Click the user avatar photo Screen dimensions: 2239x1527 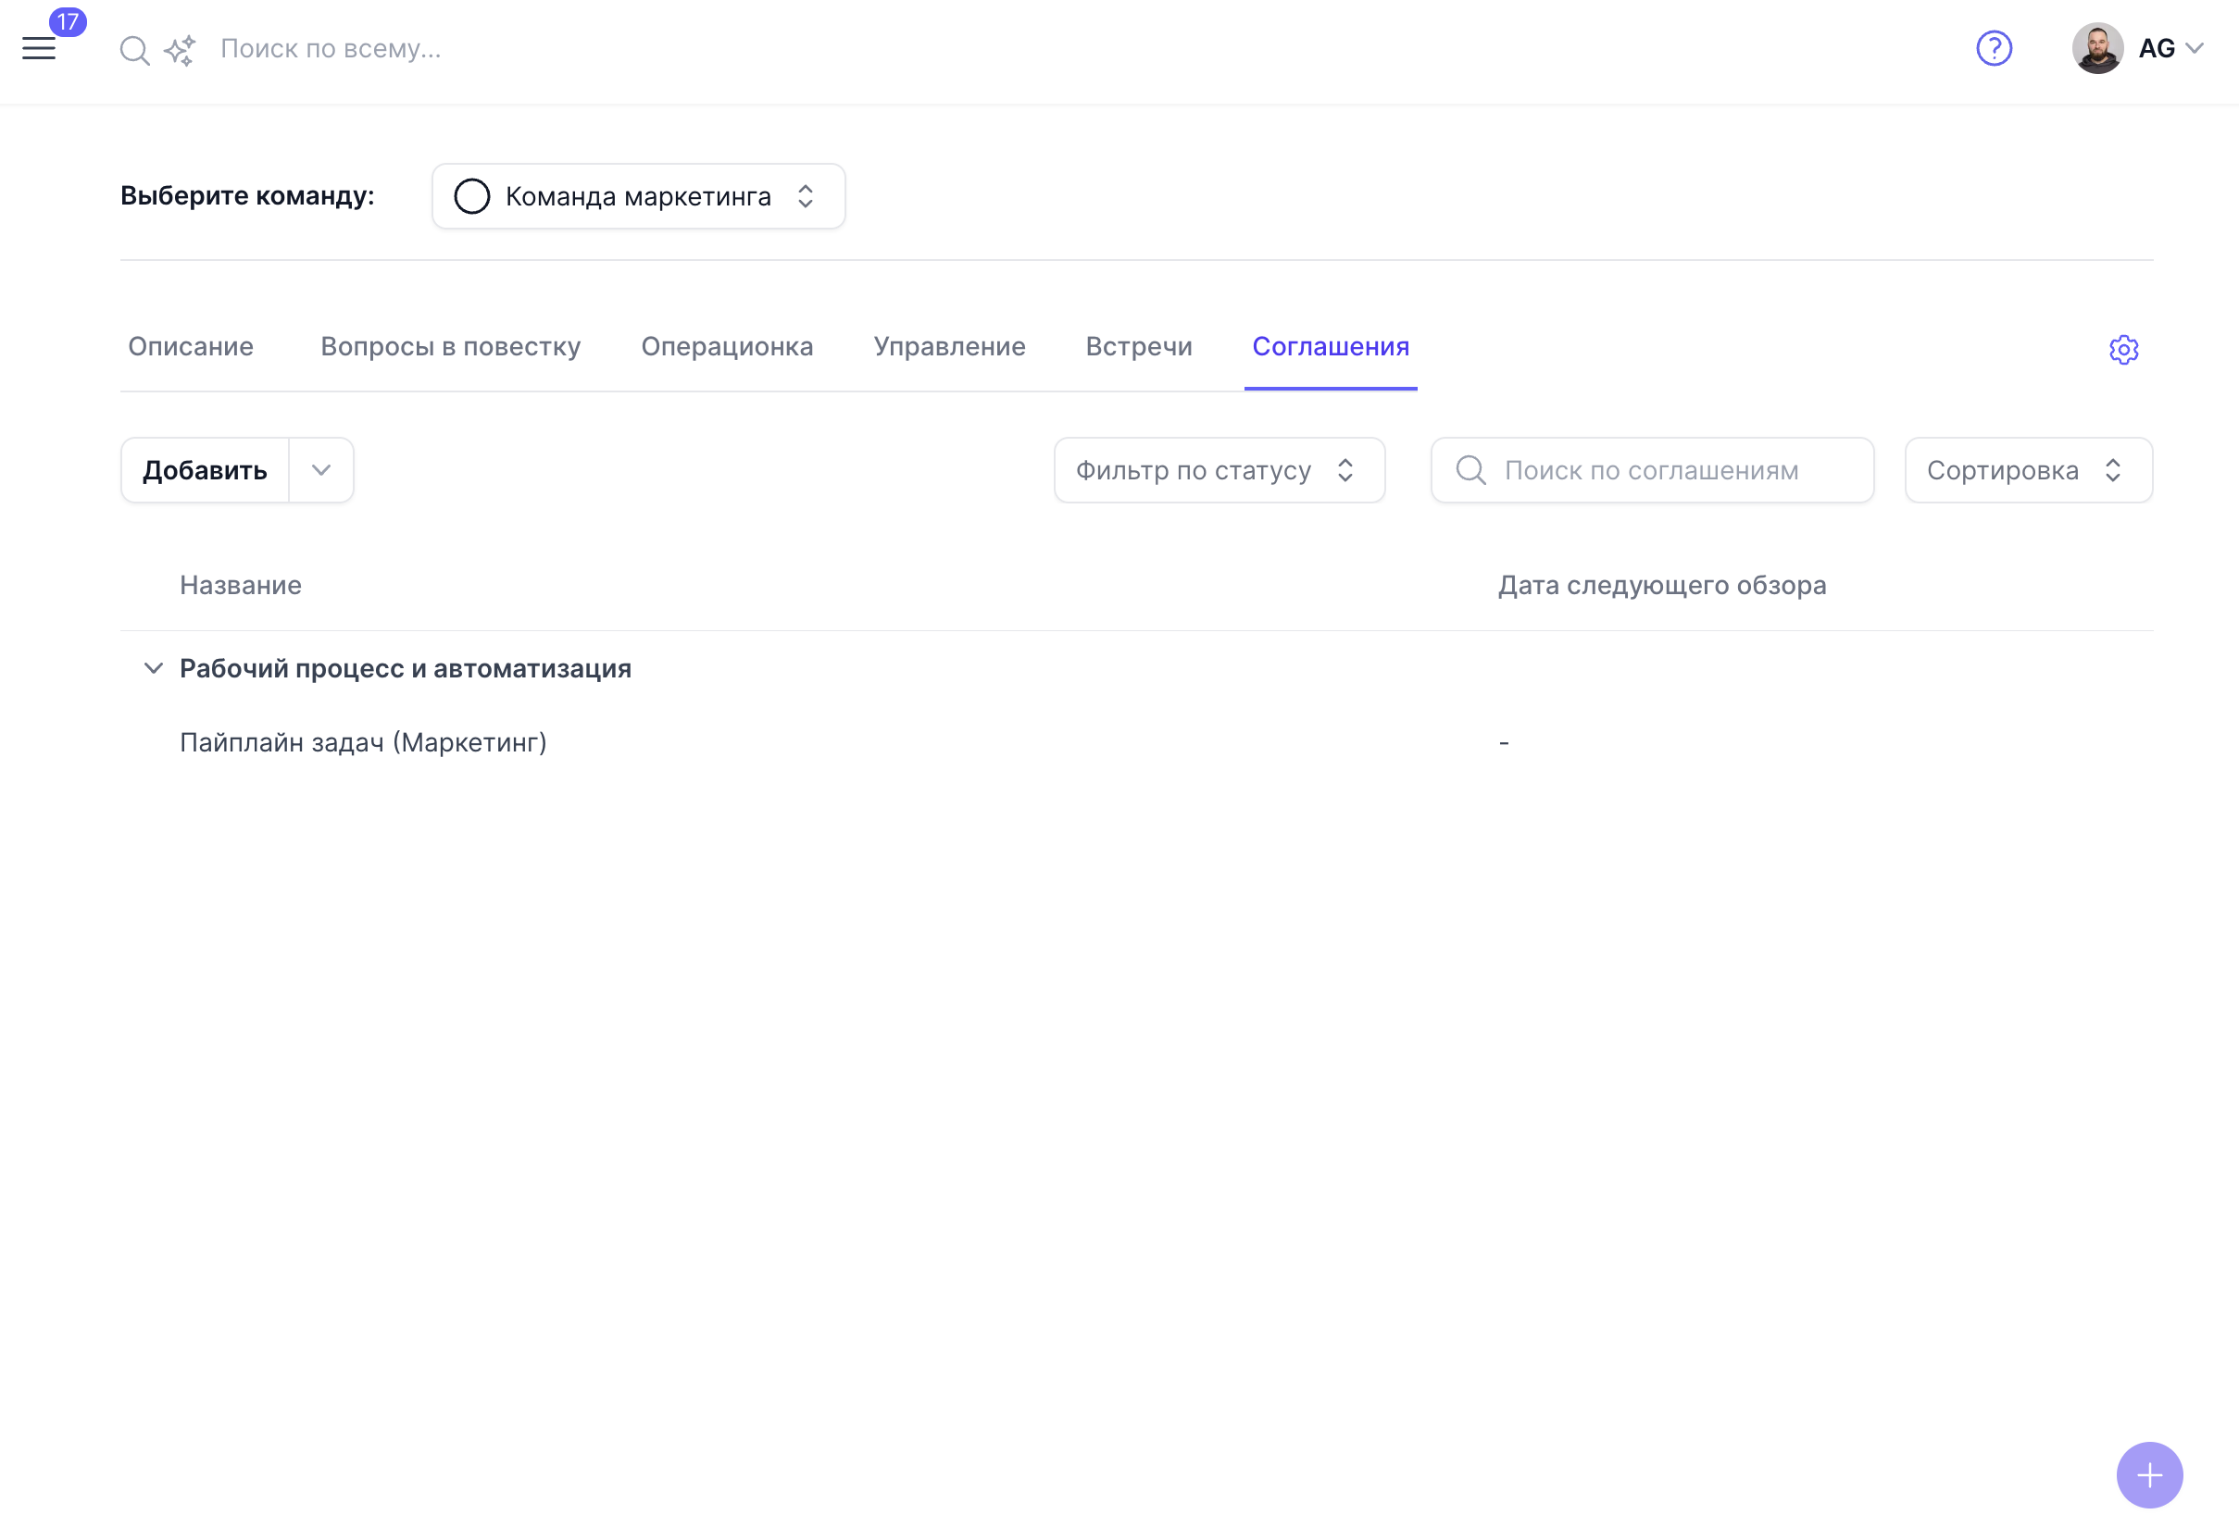point(2097,48)
